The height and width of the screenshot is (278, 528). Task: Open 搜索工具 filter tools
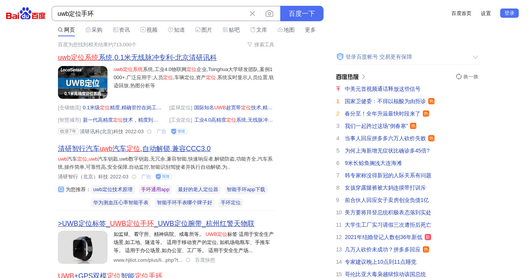click(x=261, y=45)
